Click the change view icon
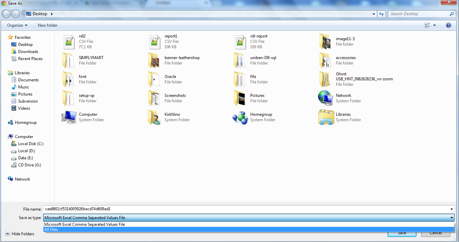Screen dimensions: 459x242 tap(427, 25)
